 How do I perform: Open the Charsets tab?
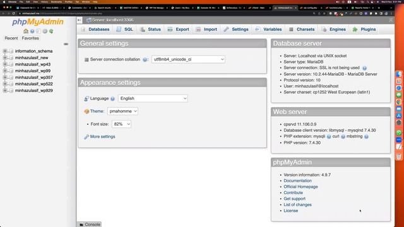click(302, 30)
